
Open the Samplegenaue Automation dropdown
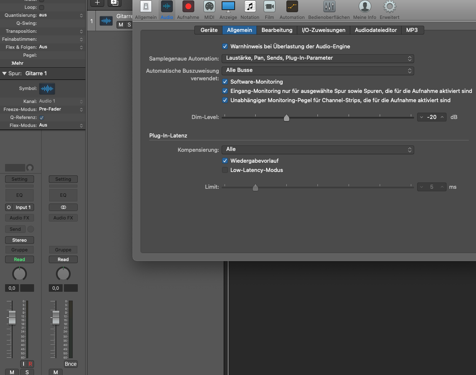point(317,58)
